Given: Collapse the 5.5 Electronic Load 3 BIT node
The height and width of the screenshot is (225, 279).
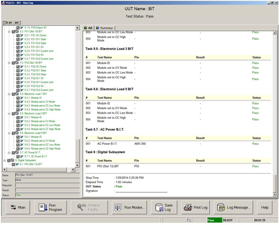Looking at the screenshot, I should click(x=10, y=113).
